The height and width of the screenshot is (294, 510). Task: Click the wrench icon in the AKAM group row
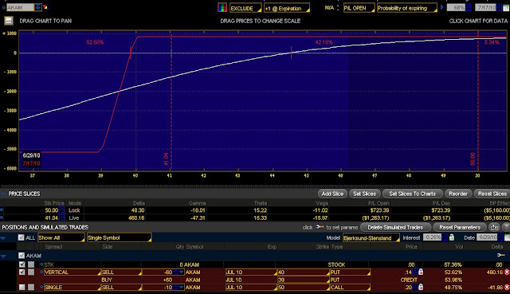[501, 255]
